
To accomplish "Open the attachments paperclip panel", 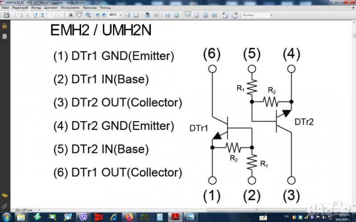I will point(4,206).
